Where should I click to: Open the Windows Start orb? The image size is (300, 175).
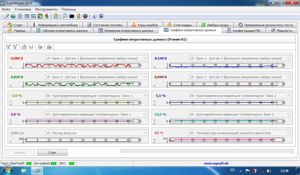click(x=7, y=170)
